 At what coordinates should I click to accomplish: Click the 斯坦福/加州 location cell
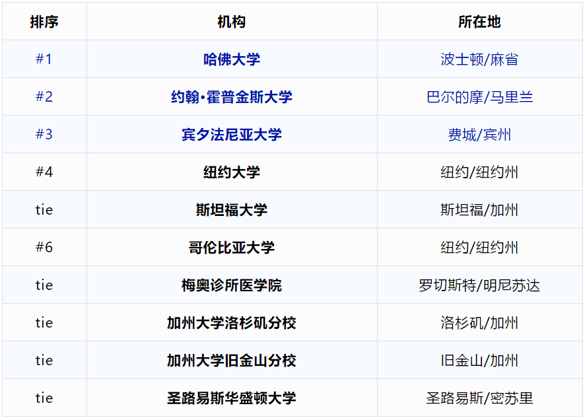tap(479, 210)
